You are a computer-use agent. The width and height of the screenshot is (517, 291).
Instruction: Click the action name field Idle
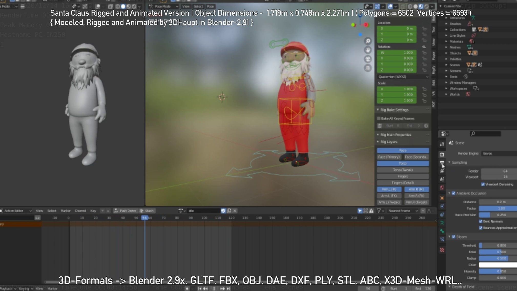[x=204, y=211]
